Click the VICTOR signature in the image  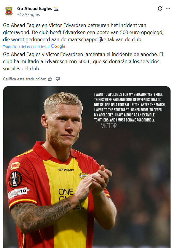[x=109, y=126]
